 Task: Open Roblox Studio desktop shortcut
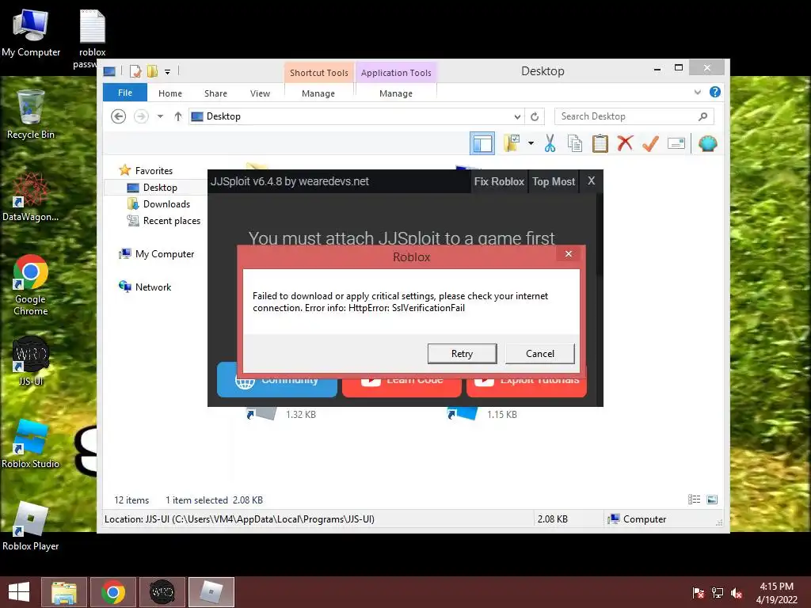coord(31,443)
